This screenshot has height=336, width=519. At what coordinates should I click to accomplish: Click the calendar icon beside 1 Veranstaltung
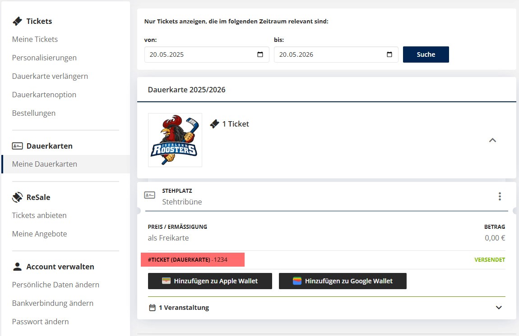click(152, 308)
